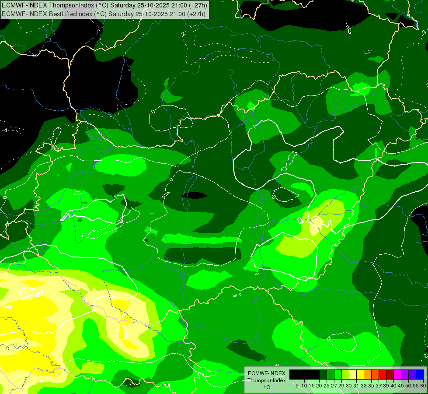Click legend tick value 27
The width and height of the screenshot is (428, 394).
[334, 386]
